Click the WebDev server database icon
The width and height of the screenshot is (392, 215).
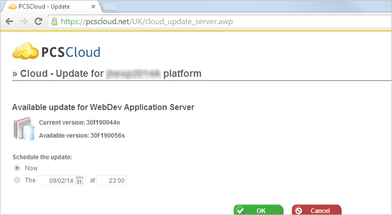(24, 129)
